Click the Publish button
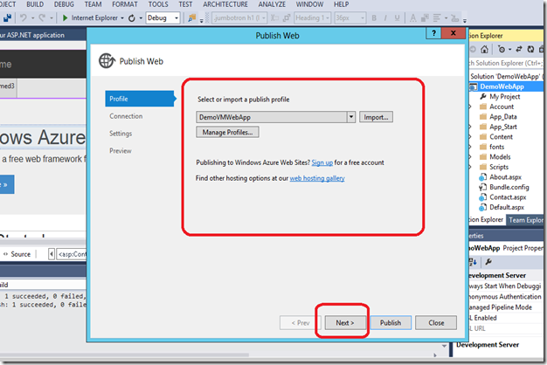This screenshot has height=365, width=547. pyautogui.click(x=391, y=323)
